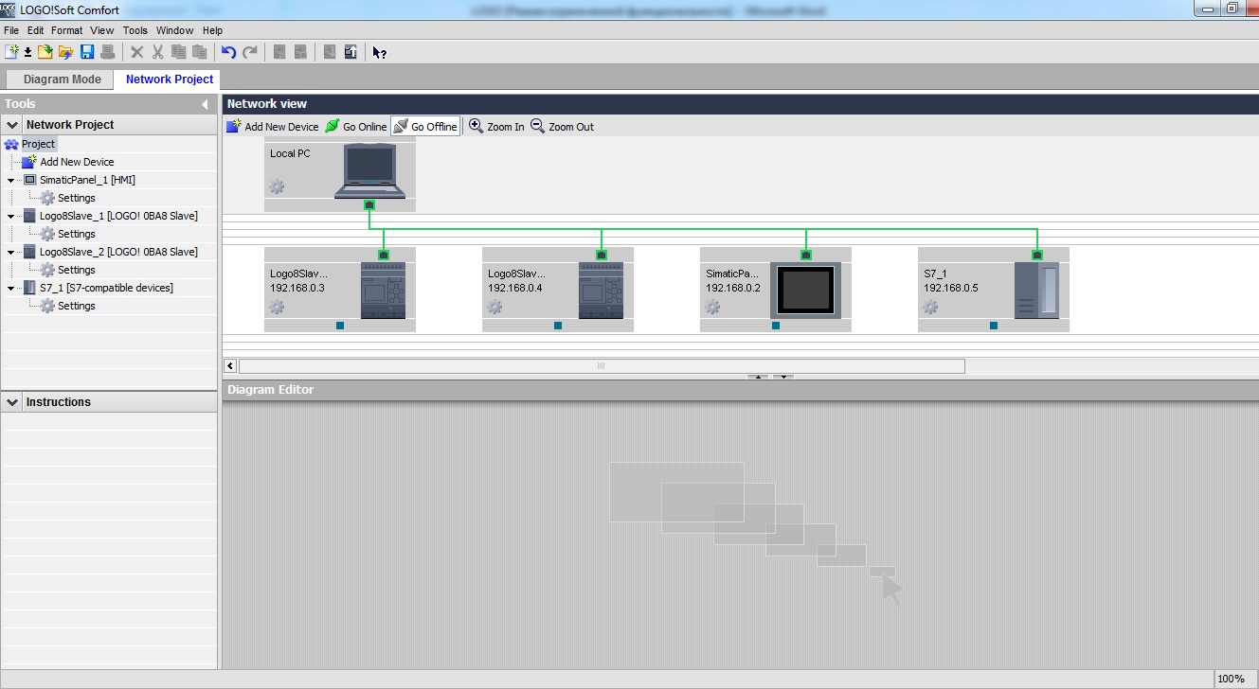This screenshot has height=689, width=1259.
Task: Click the 100% zoom indicator in status bar
Action: coord(1231,679)
